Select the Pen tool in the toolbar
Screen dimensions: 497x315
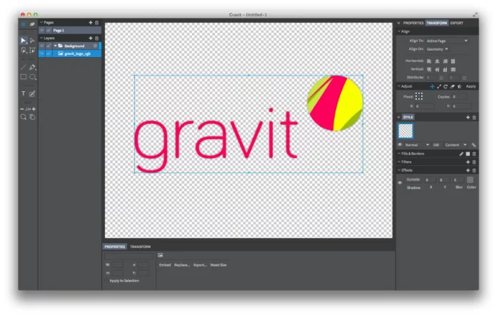click(x=32, y=68)
